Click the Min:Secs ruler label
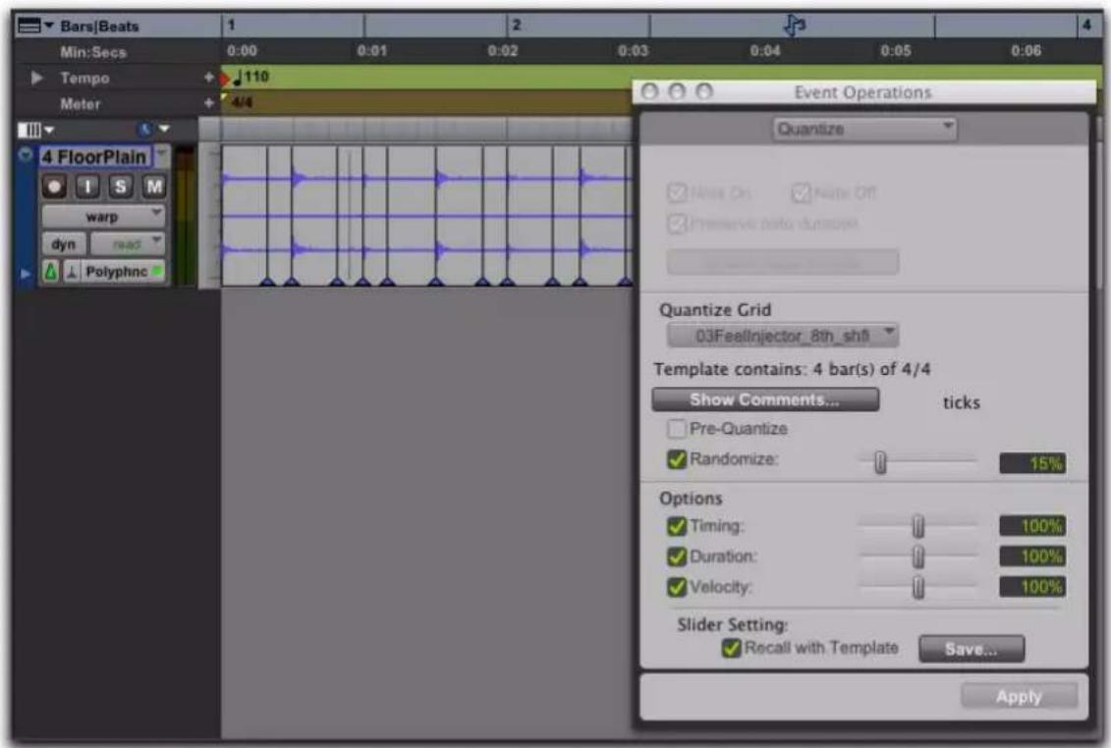The height and width of the screenshot is (748, 1111). [x=92, y=52]
